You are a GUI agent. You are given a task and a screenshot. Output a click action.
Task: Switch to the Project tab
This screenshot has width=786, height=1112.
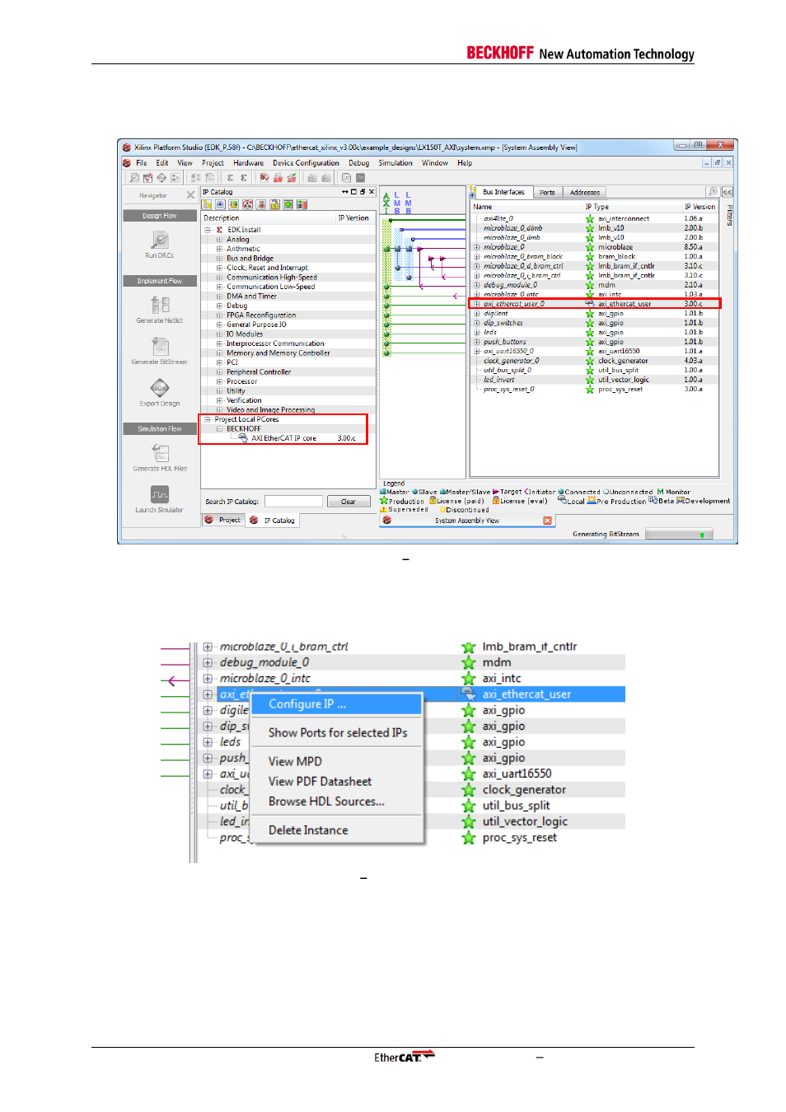coord(222,520)
